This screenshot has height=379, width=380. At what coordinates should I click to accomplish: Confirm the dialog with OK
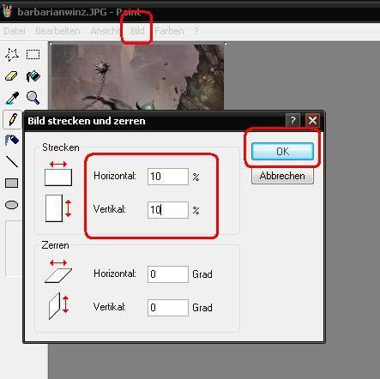click(282, 151)
